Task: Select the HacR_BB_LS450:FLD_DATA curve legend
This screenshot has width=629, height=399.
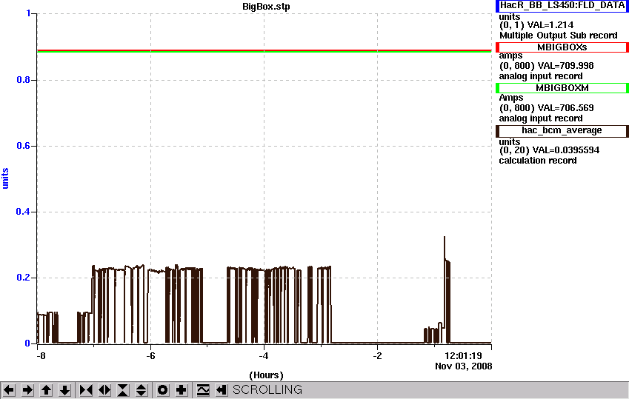Action: pyautogui.click(x=562, y=6)
